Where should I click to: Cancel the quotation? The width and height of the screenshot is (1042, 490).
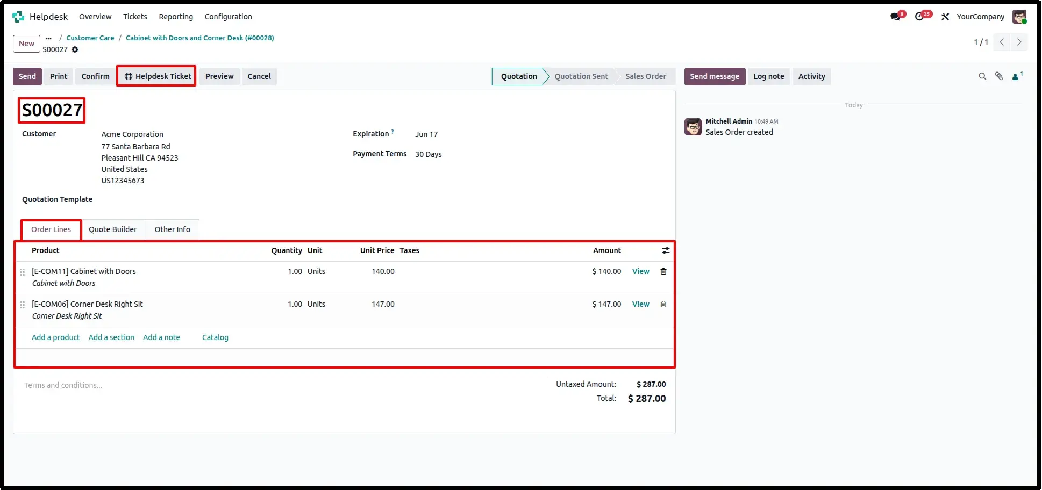[x=259, y=76]
